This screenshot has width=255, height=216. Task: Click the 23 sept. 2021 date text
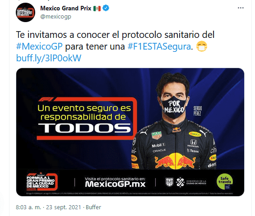coord(64,207)
